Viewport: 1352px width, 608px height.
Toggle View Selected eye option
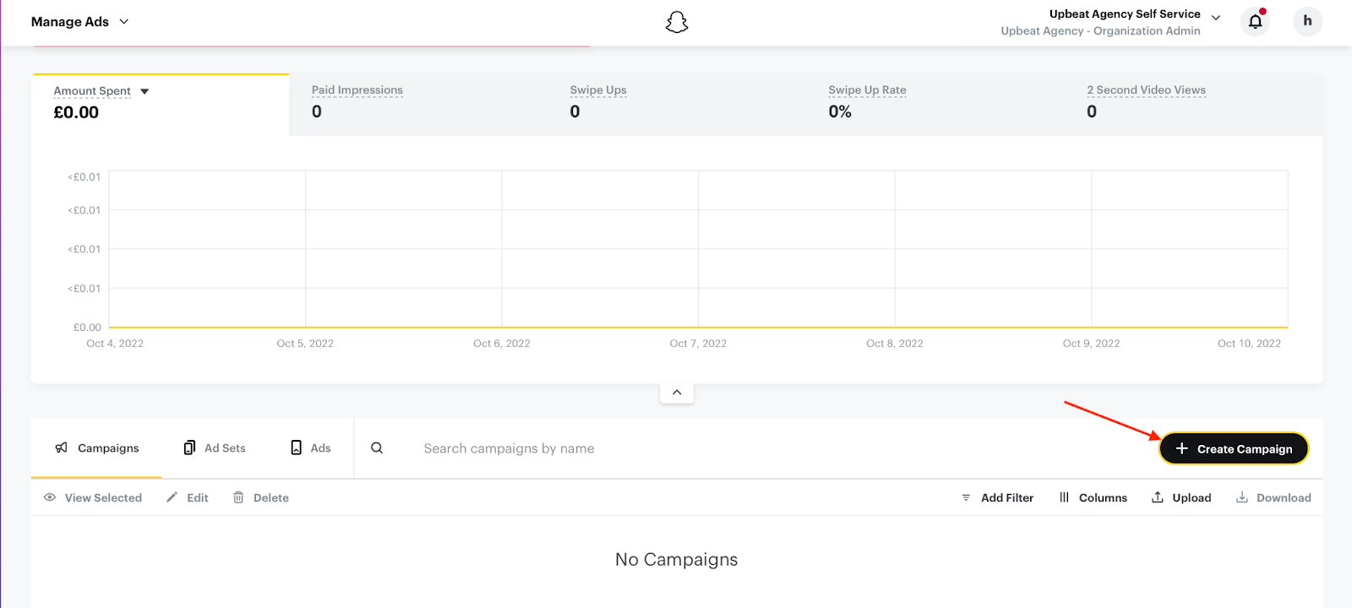point(93,497)
